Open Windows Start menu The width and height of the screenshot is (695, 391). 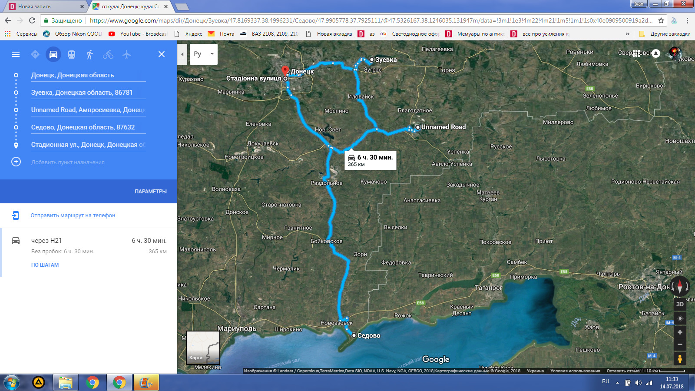pos(12,383)
